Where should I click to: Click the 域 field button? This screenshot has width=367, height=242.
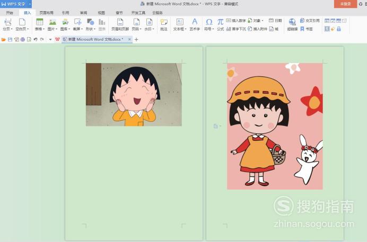[274, 29]
